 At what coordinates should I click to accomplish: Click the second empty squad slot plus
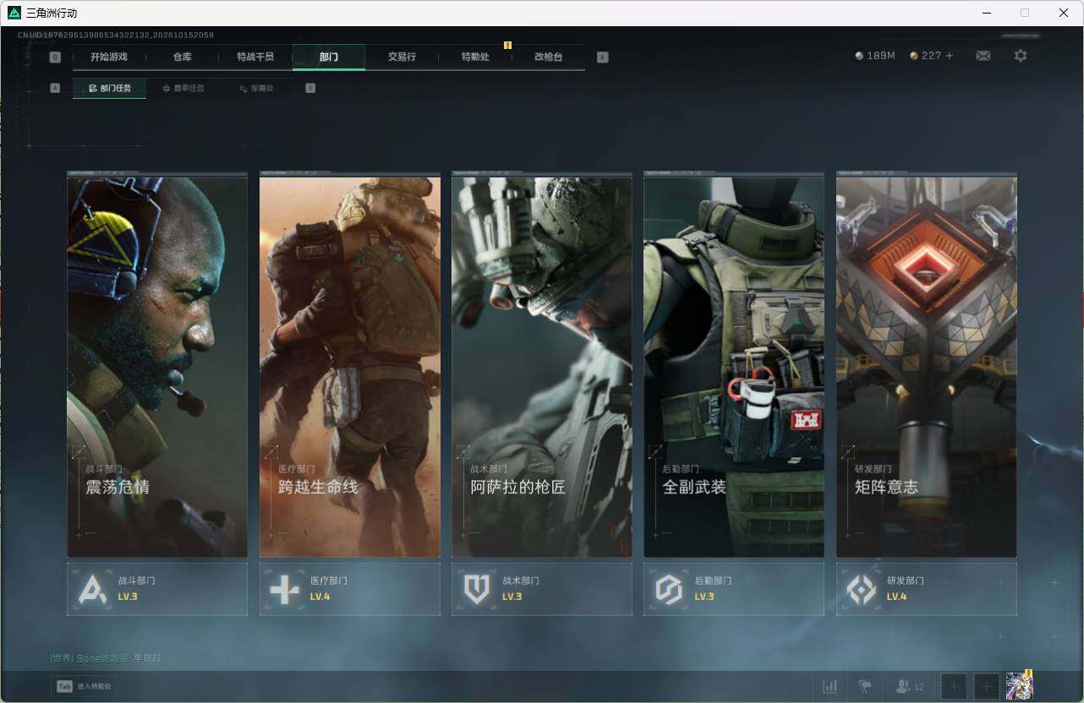986,686
